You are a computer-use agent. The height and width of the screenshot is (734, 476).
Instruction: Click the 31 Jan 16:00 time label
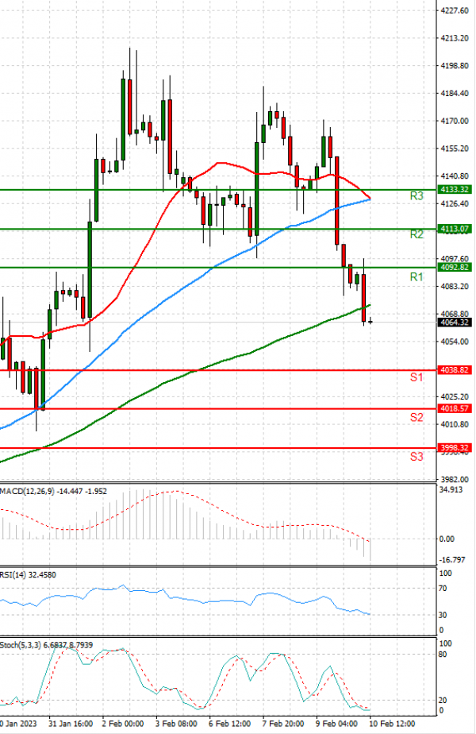point(71,724)
